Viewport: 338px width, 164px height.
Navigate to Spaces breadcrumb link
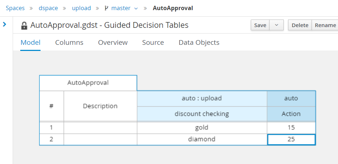click(15, 8)
